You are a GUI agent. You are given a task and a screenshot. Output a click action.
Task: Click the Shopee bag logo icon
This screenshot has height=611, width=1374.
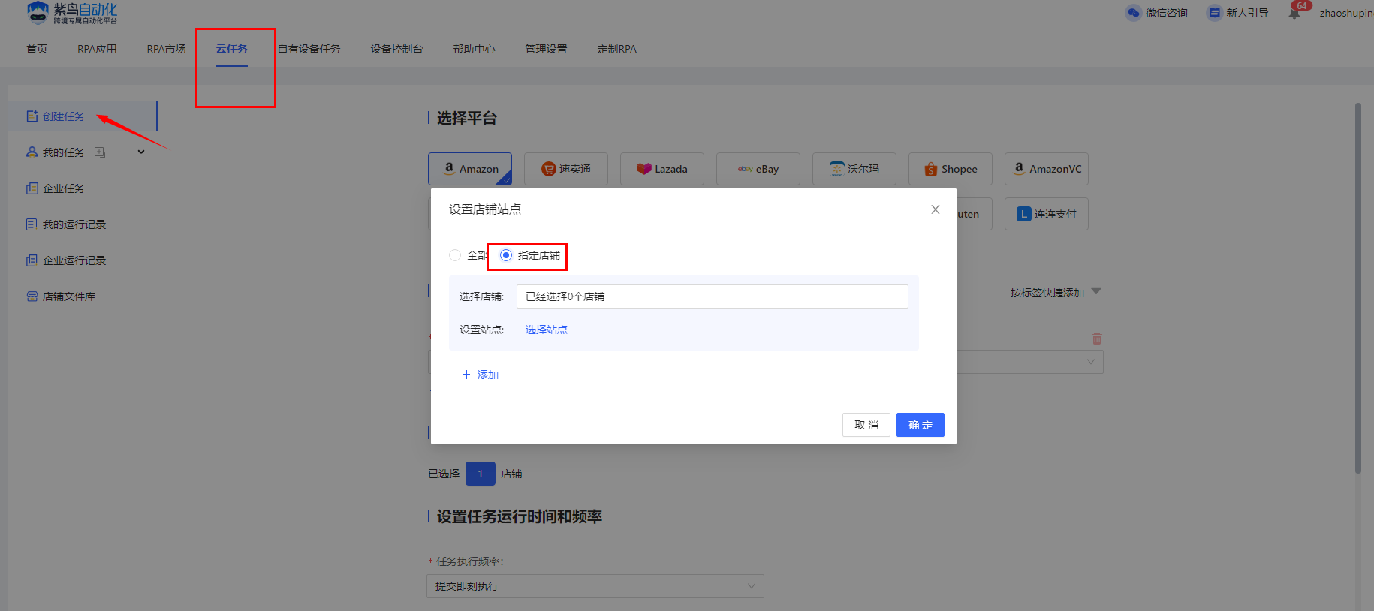(931, 169)
